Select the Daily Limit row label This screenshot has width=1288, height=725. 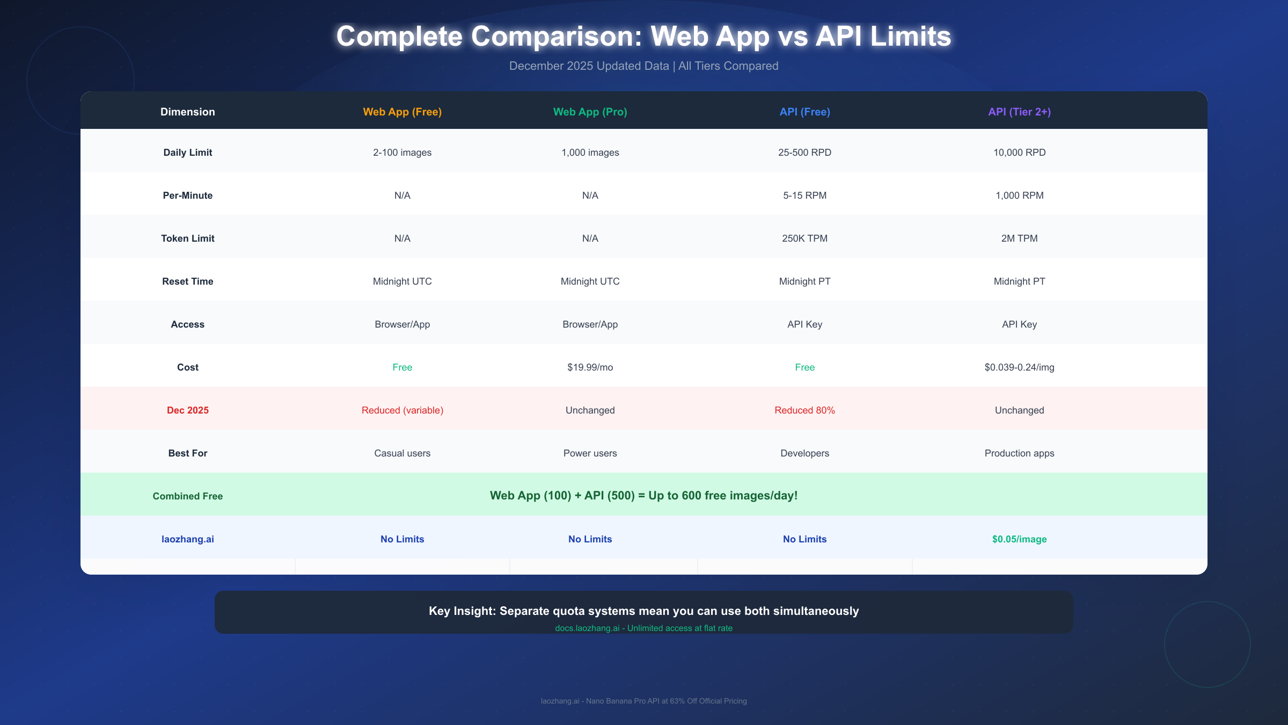coord(187,152)
